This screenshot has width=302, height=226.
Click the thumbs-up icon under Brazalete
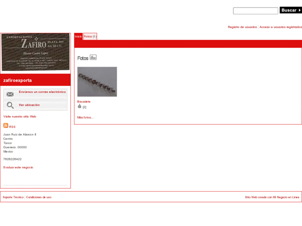(x=79, y=106)
